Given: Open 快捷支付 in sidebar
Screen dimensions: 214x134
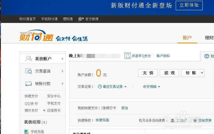Looking at the screenshot, I should click(x=31, y=96).
